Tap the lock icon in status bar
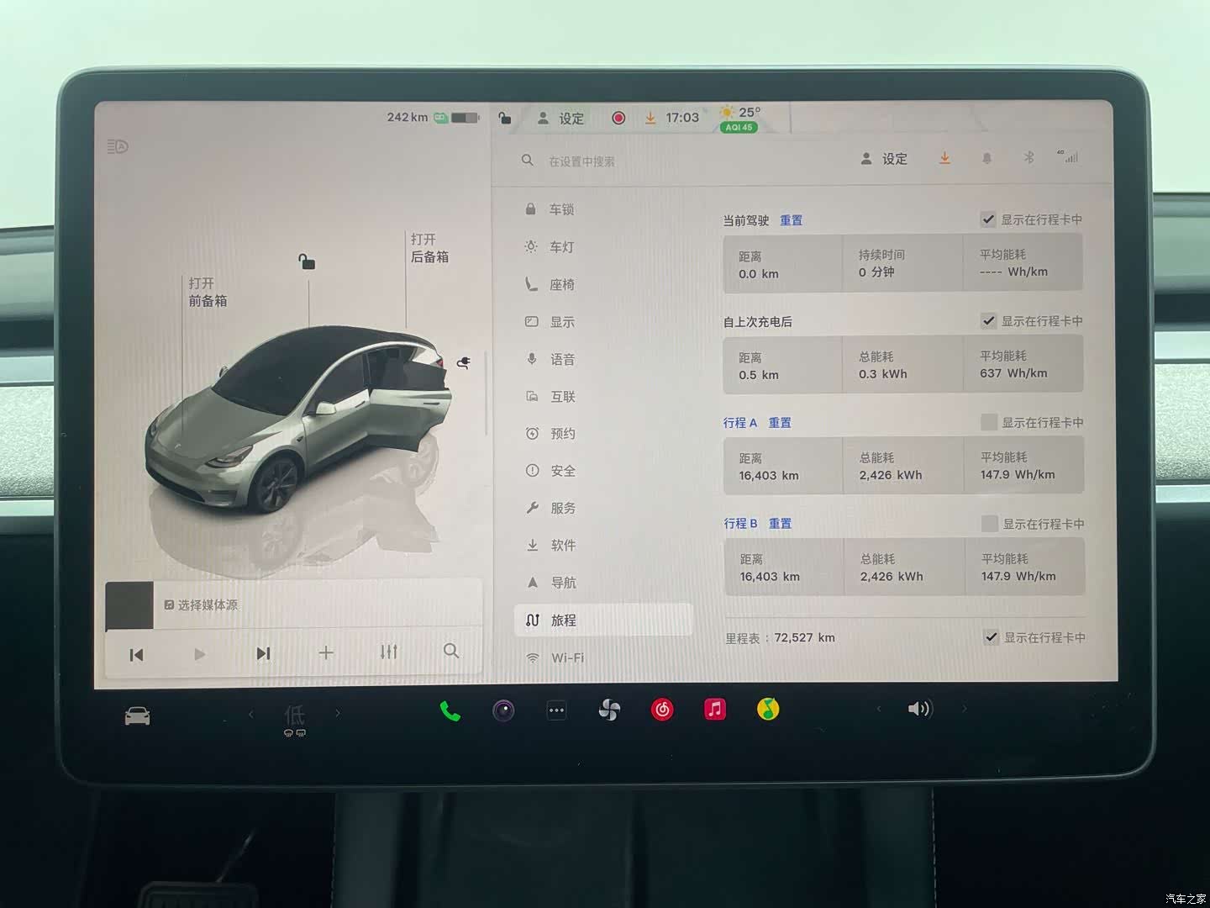This screenshot has height=908, width=1210. pos(504,118)
